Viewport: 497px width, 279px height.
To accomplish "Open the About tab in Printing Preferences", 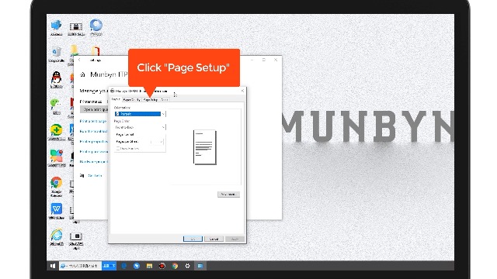I will click(164, 100).
